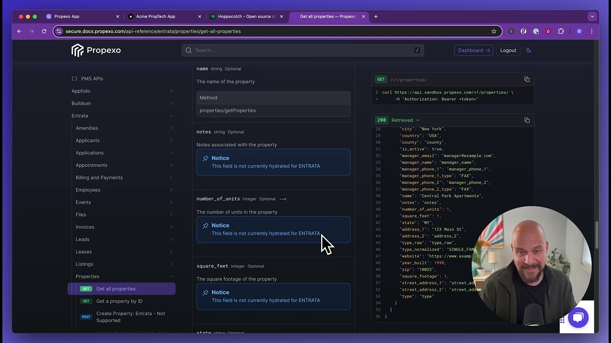Click the Logout button
The width and height of the screenshot is (611, 343).
(508, 50)
